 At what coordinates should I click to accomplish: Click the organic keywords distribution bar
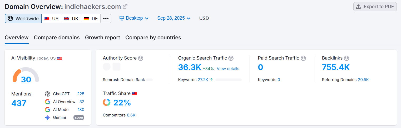tap(229, 80)
